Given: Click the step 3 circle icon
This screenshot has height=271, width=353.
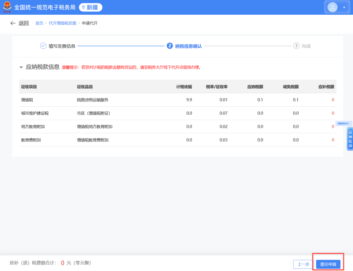Looking at the screenshot, I should [x=296, y=46].
